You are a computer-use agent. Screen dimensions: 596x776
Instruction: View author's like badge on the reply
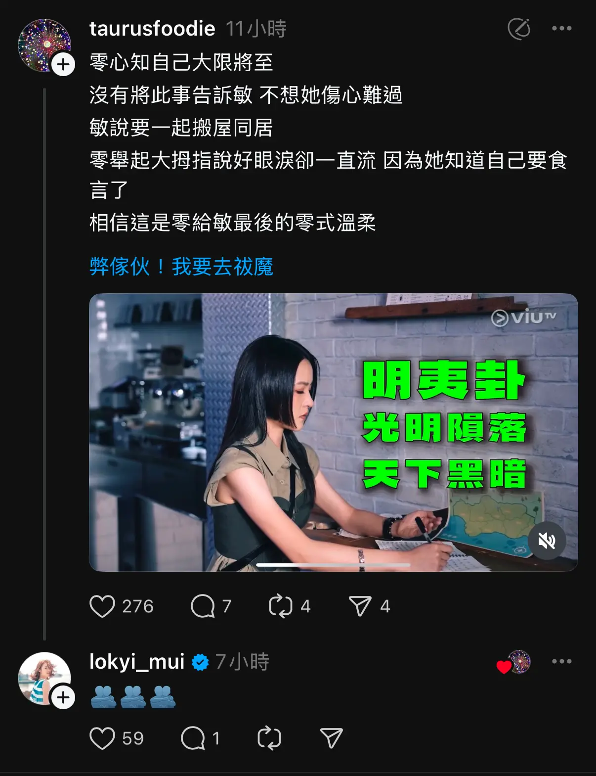pos(514,662)
